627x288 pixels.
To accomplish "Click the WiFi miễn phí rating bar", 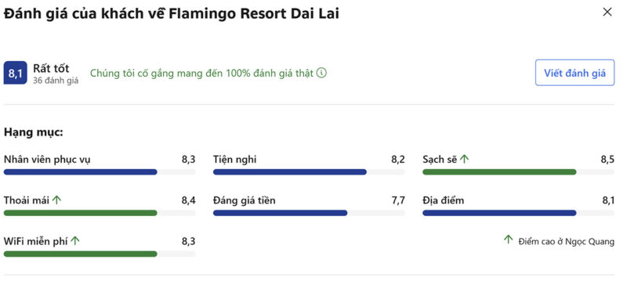I will click(x=100, y=254).
